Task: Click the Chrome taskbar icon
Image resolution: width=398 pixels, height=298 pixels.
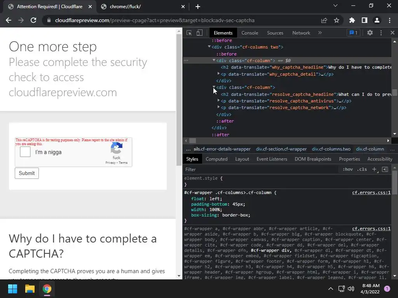Action: click(x=47, y=289)
